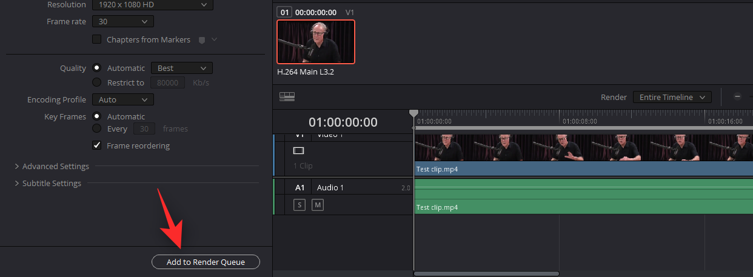Mute the Audio 1 track
The image size is (753, 277).
[x=318, y=205]
